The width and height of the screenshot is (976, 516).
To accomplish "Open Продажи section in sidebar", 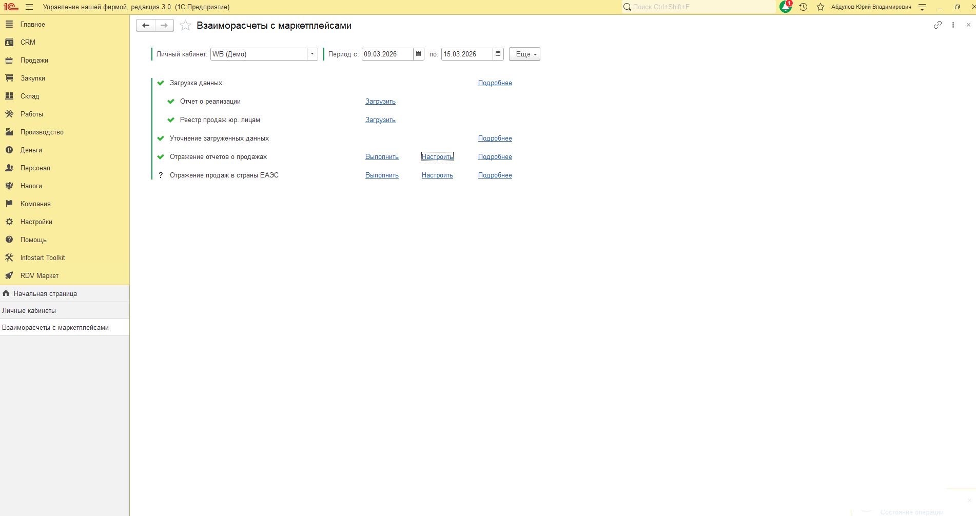I will [65, 61].
